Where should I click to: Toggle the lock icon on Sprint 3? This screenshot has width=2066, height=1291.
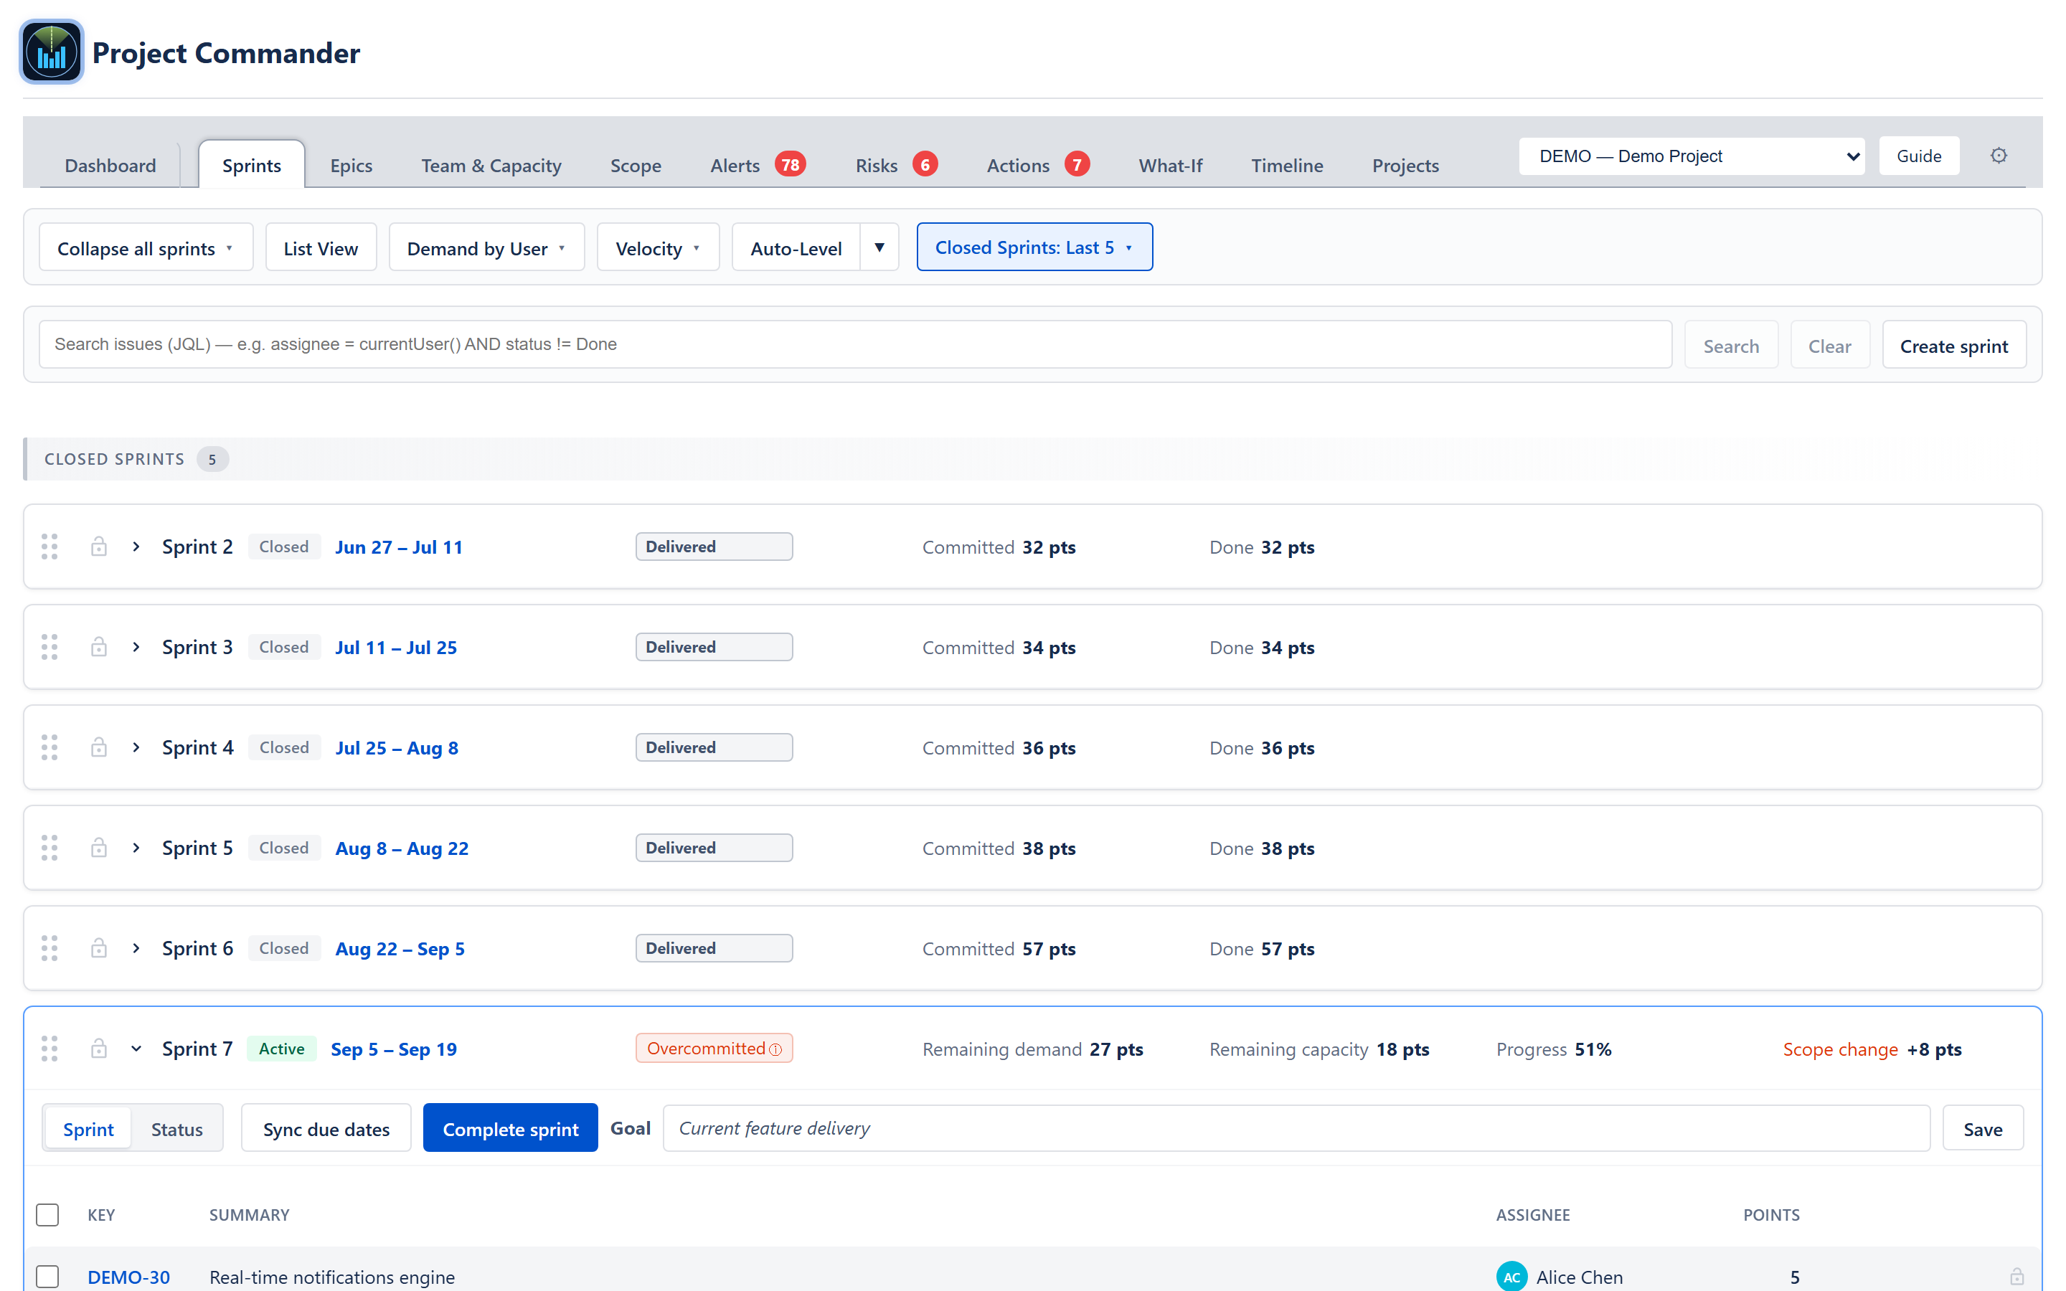(x=99, y=647)
